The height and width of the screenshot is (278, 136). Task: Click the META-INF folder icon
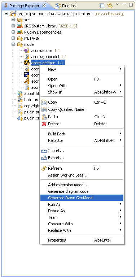coord(20,38)
